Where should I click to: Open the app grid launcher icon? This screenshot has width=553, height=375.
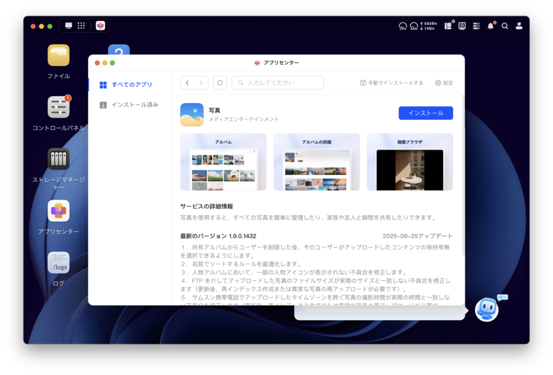(82, 25)
